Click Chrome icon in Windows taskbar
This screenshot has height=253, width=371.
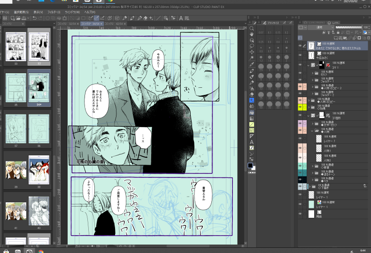(x=41, y=252)
